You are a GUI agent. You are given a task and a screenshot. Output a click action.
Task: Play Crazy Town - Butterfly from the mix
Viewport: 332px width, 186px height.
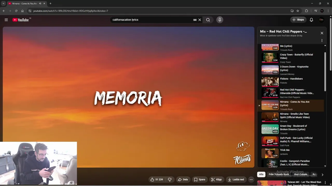[290, 58]
